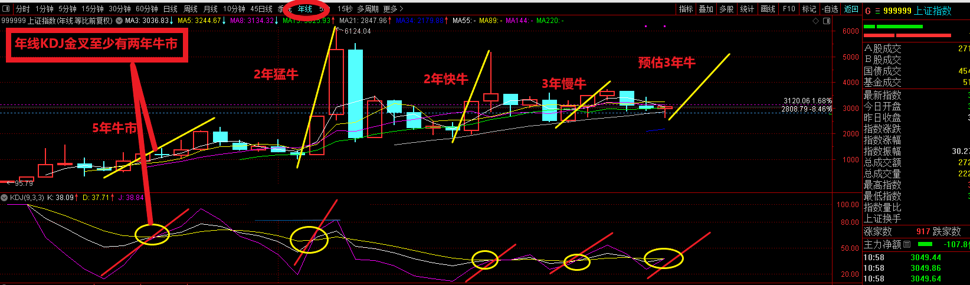
Task: Switch to the 分时 intraday view
Action: pyautogui.click(x=22, y=9)
